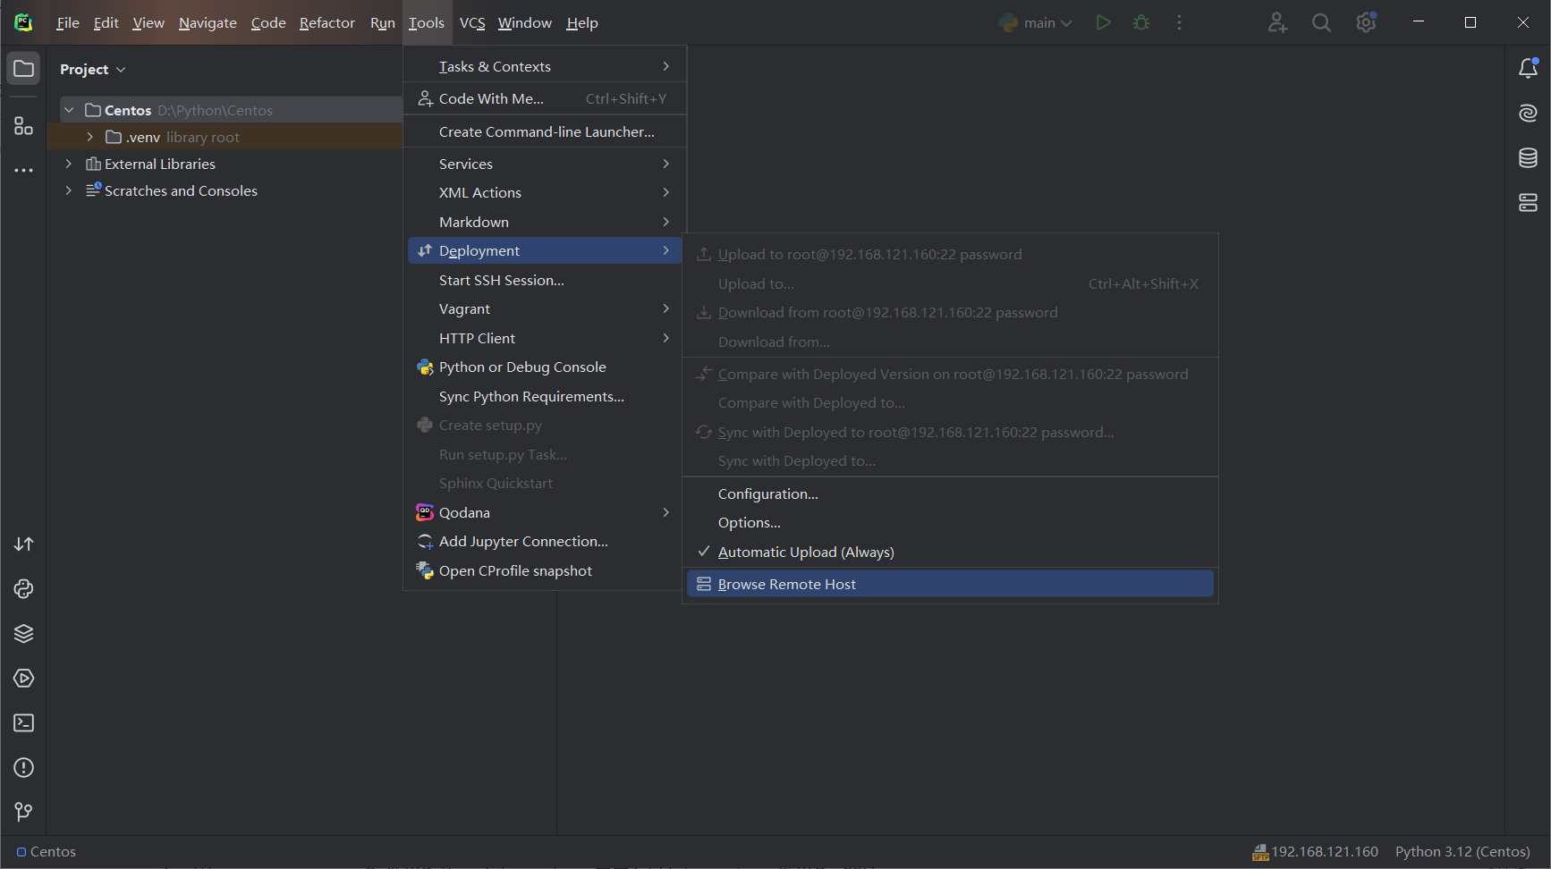The height and width of the screenshot is (869, 1551).
Task: Open the Git version control icon
Action: coord(24,812)
